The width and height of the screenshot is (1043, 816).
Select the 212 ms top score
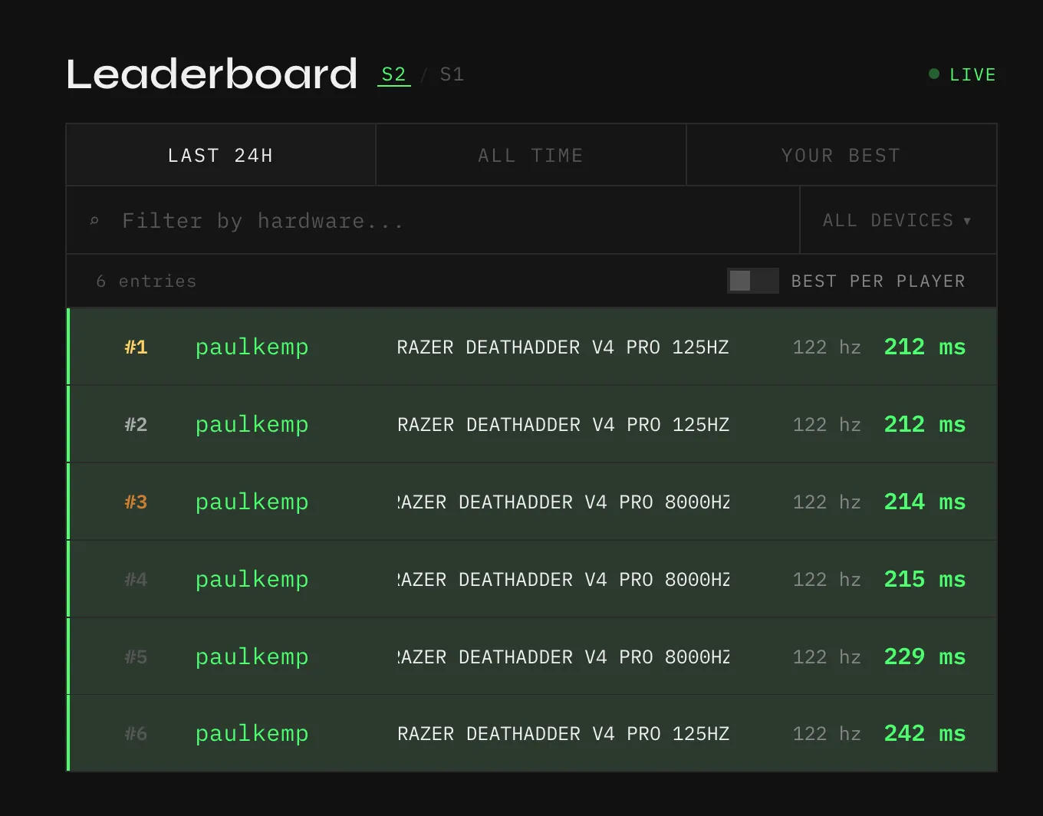pyautogui.click(x=924, y=347)
